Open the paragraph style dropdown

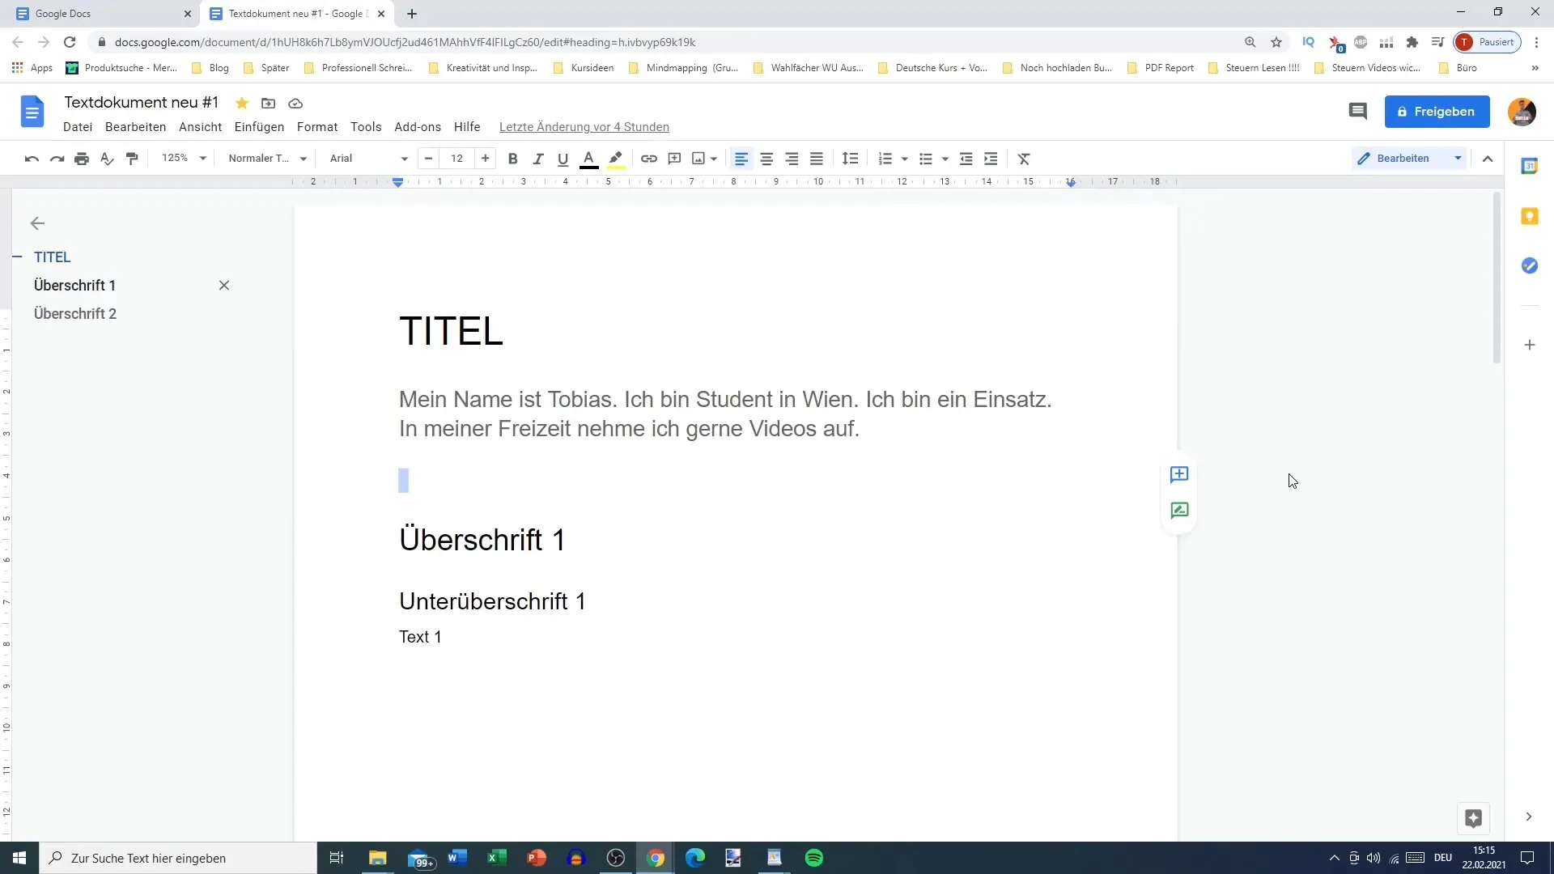tap(265, 158)
